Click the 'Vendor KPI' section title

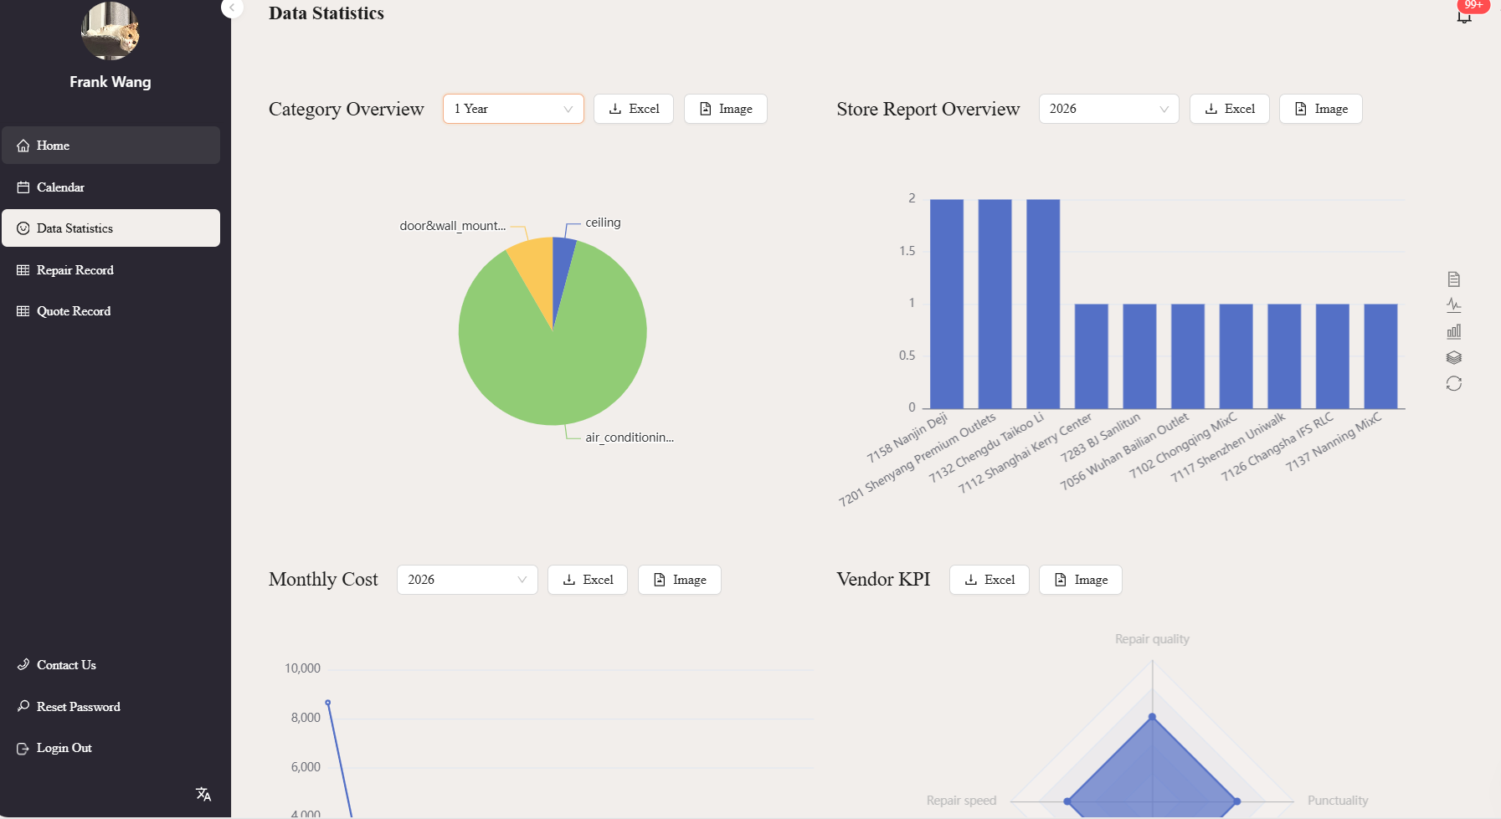pyautogui.click(x=884, y=580)
